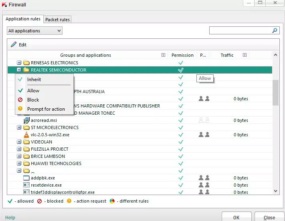Screen dimensions: 285x221
Task: Click the resetdevice.exe application icon
Action: coord(26,185)
